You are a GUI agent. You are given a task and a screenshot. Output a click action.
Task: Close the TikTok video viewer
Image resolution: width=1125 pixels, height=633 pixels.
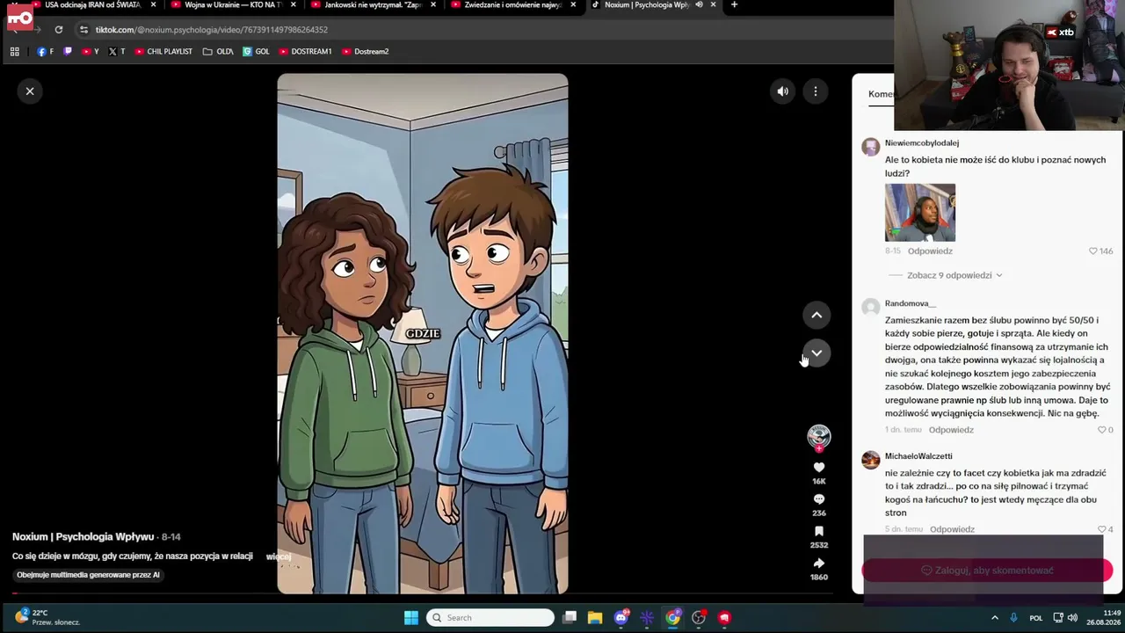(30, 91)
